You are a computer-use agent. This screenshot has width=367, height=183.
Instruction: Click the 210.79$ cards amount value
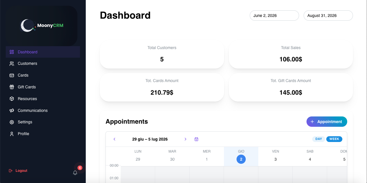click(162, 93)
